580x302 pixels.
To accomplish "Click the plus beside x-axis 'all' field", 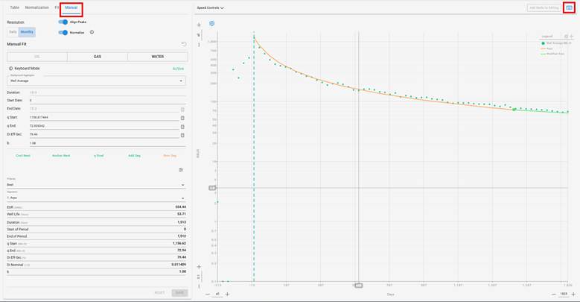I will [228, 295].
